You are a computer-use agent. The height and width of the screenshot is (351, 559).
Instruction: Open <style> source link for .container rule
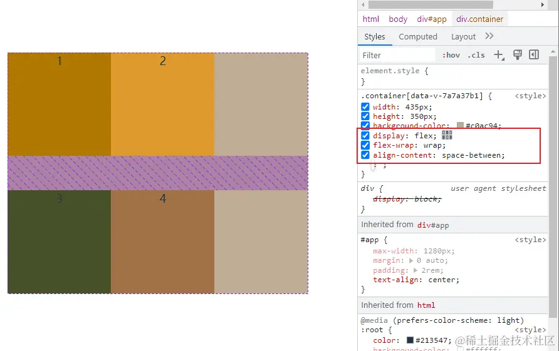point(530,96)
